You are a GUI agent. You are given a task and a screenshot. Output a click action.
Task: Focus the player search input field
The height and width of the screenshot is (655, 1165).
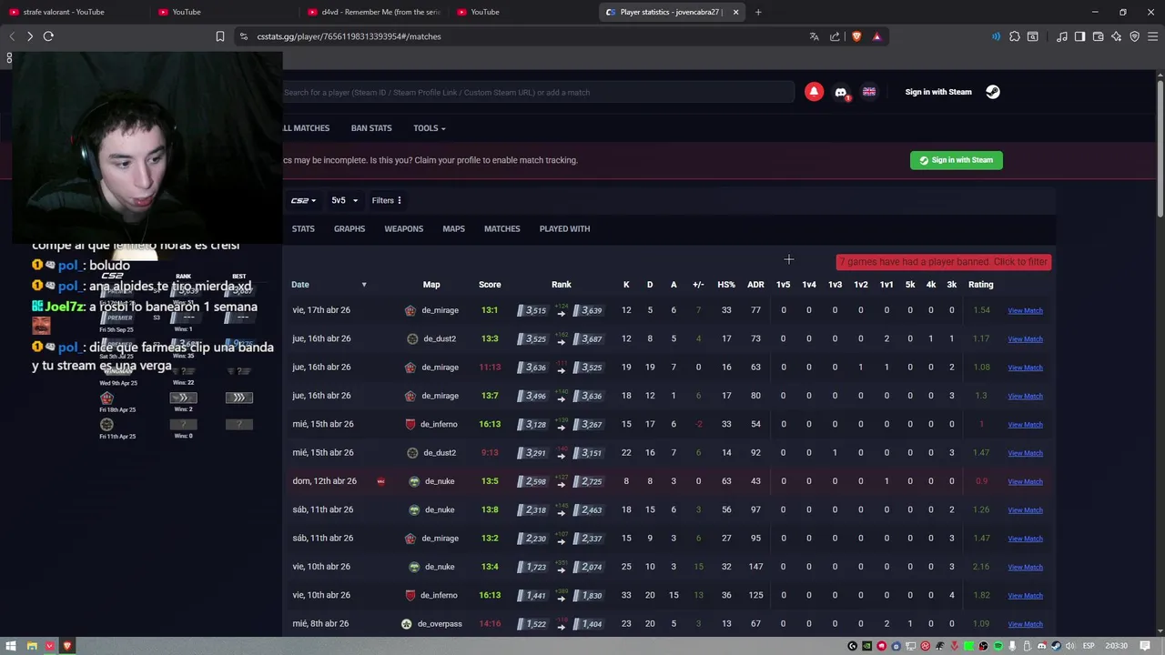[x=537, y=92]
